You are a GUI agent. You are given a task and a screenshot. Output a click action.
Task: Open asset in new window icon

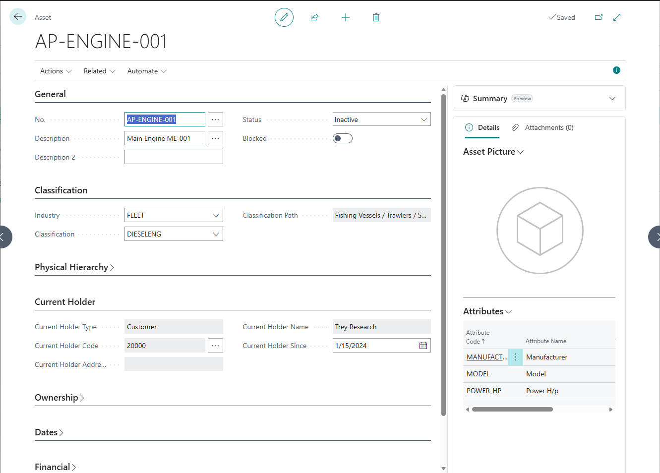point(599,17)
